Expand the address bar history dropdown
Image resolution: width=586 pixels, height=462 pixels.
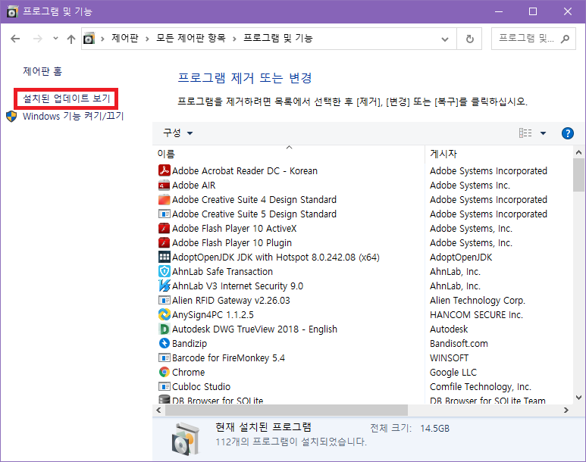[x=445, y=39]
